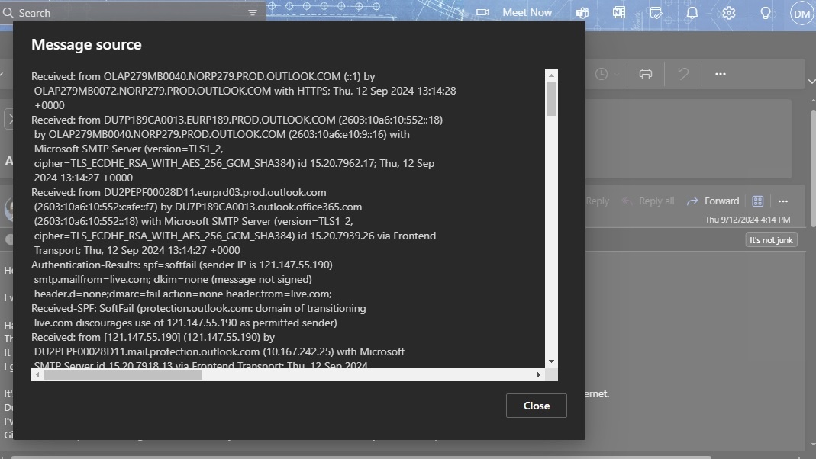Click the scroll right arrow in Message source
This screenshot has height=459, width=816.
(x=539, y=375)
